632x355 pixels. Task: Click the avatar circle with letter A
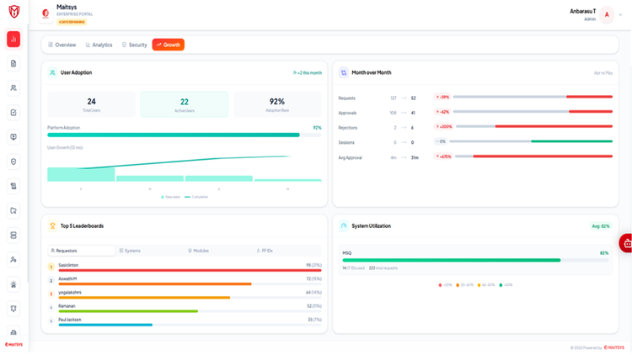607,15
